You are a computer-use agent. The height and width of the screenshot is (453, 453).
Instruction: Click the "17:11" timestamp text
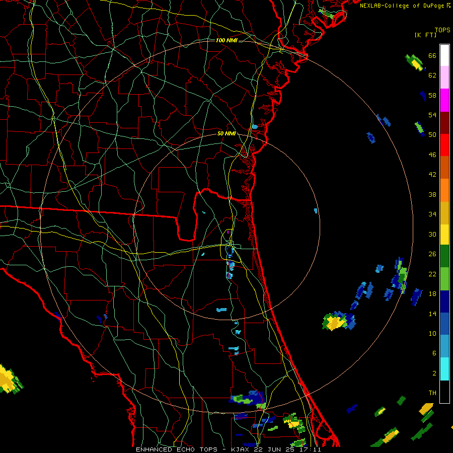click(x=311, y=449)
